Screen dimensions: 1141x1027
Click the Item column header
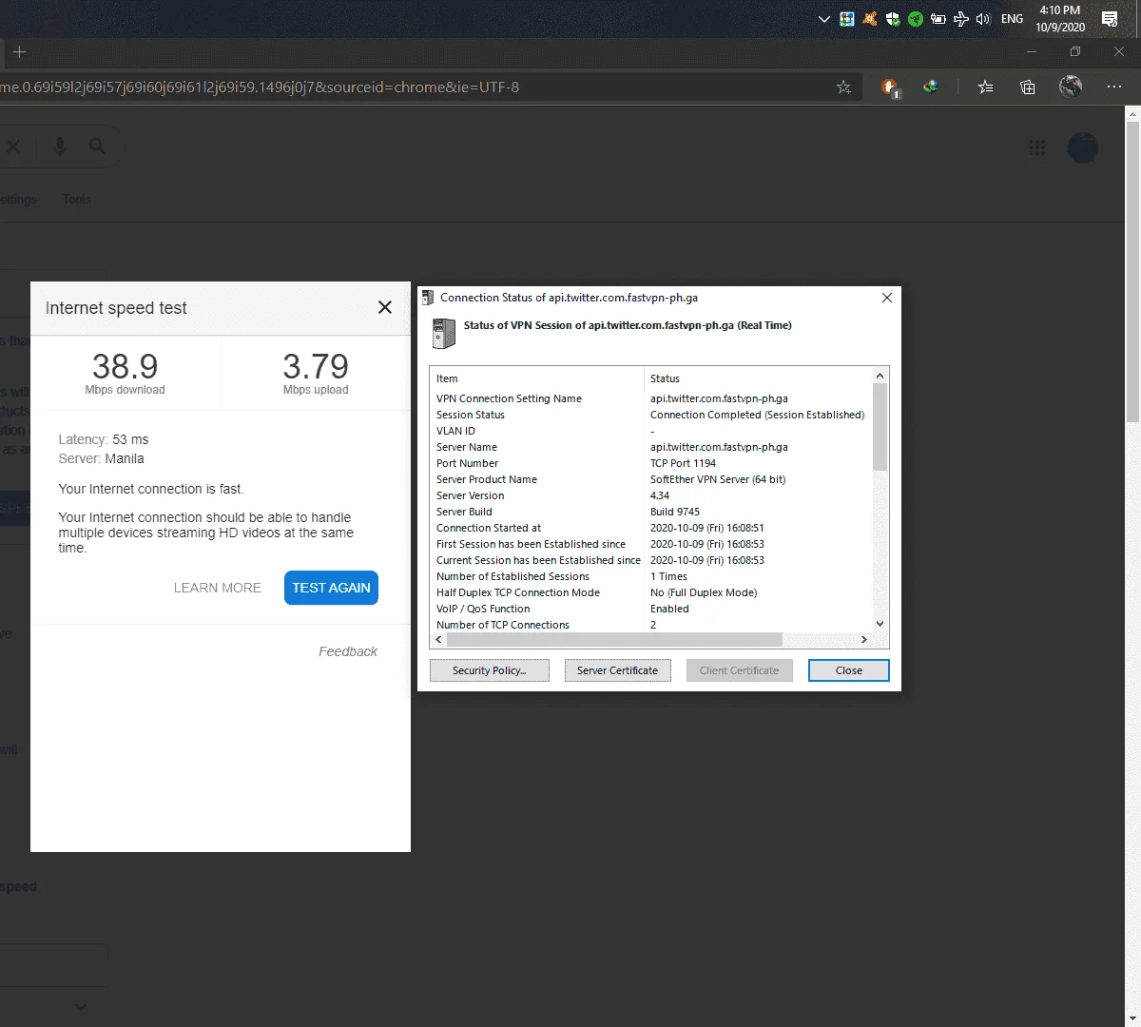(x=537, y=378)
